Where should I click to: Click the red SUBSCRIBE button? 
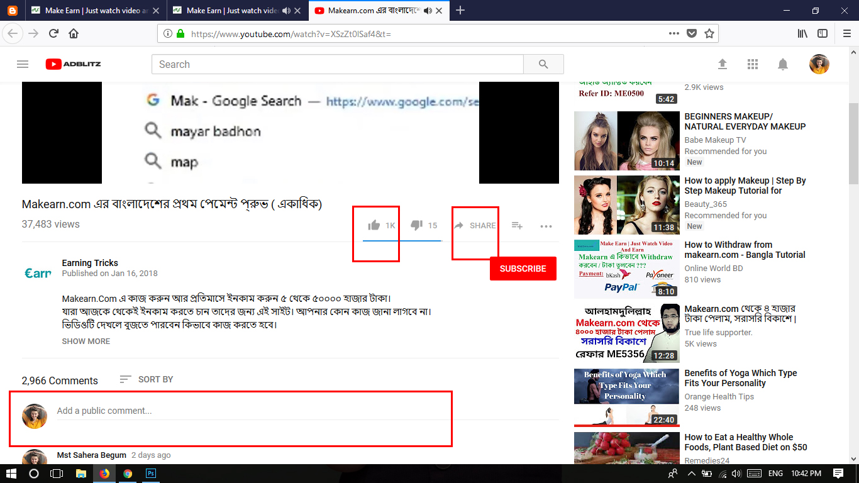click(x=523, y=269)
